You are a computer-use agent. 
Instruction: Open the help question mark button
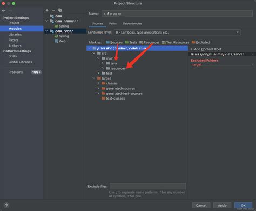coord(6,205)
